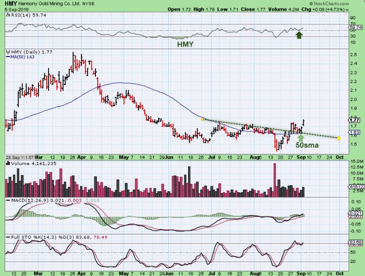Click the 90 level on the RSI axis
Image resolution: width=365 pixels, height=276 pixels.
click(353, 18)
